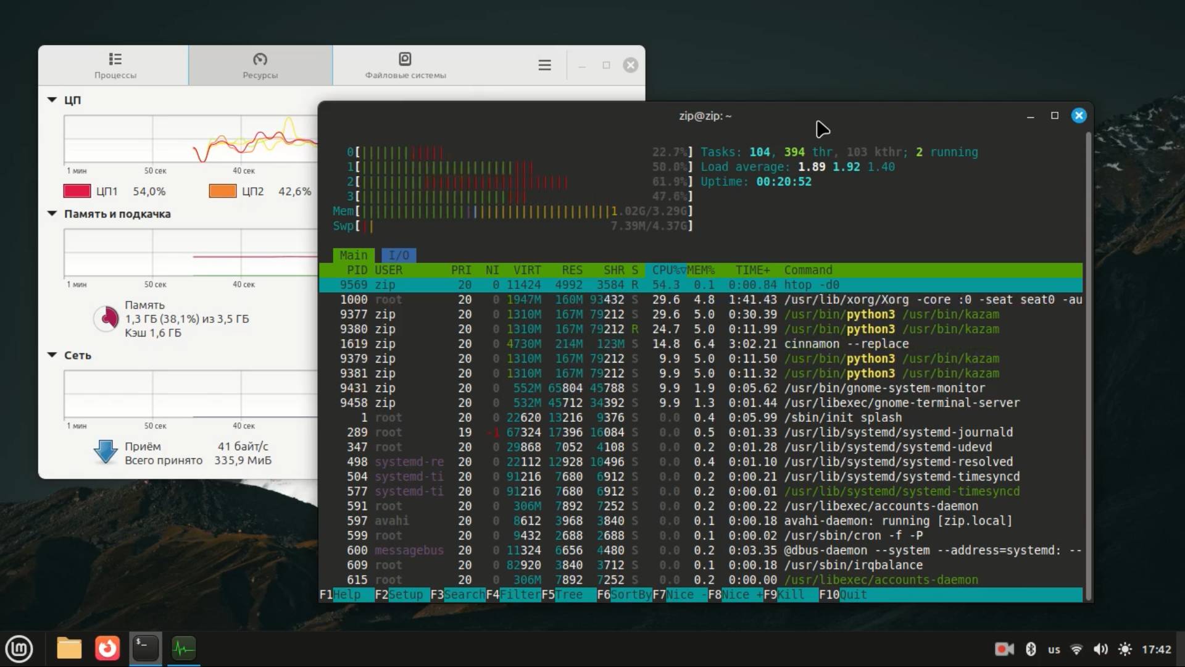This screenshot has height=667, width=1185.
Task: Collapse the Сеть section
Action: click(x=52, y=355)
